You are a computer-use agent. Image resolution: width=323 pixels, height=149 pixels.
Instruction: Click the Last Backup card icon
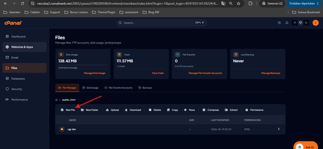(x=236, y=54)
